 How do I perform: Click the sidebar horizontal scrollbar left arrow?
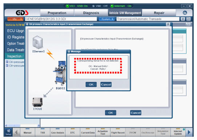coord(7,126)
